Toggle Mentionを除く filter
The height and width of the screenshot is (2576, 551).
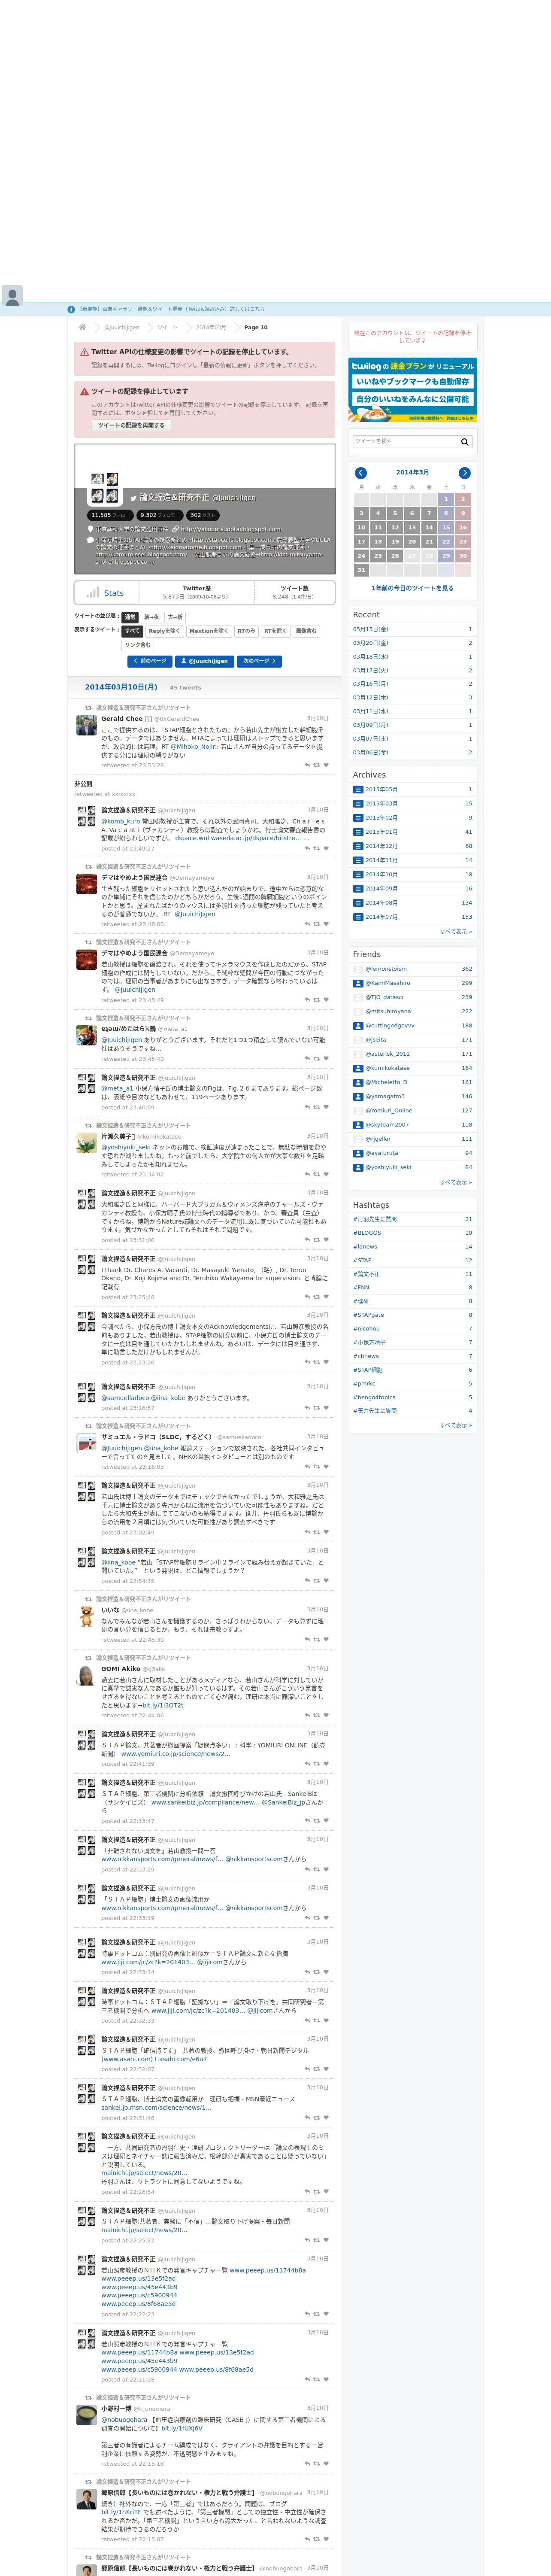pyautogui.click(x=208, y=631)
